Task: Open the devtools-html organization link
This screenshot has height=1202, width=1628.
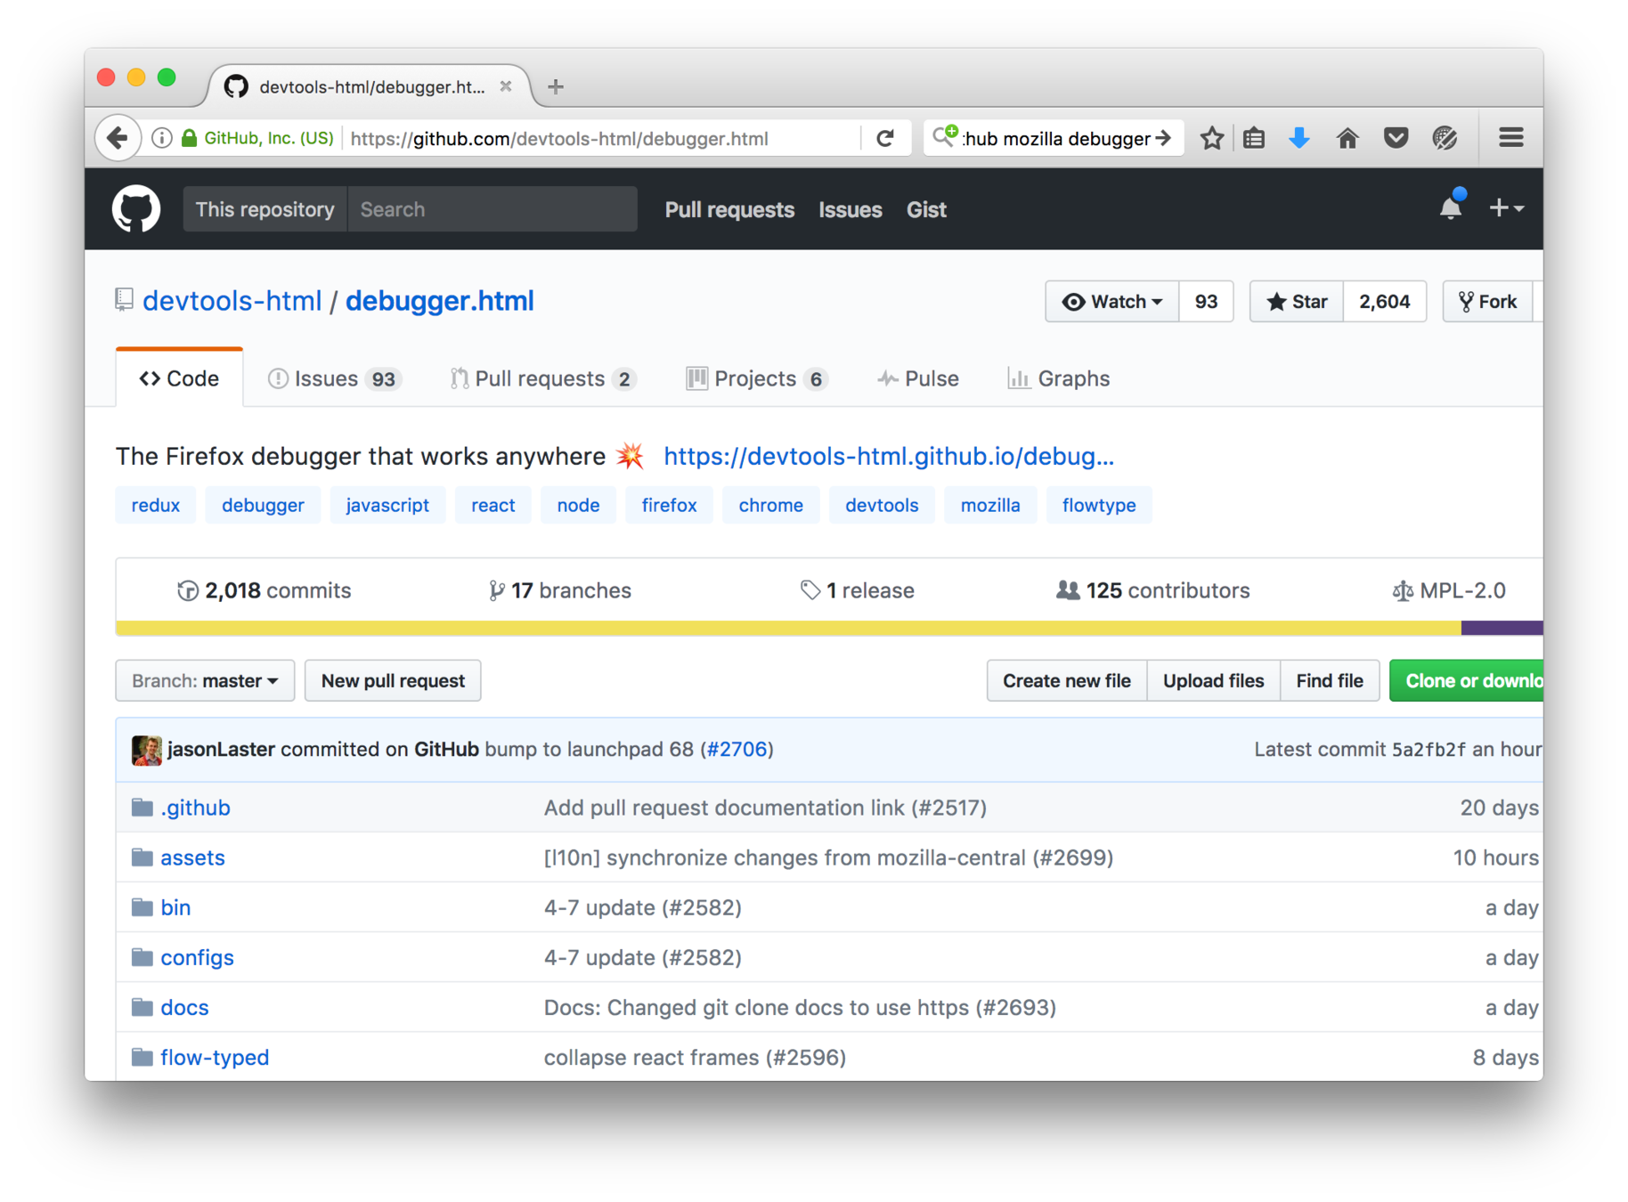Action: point(232,301)
